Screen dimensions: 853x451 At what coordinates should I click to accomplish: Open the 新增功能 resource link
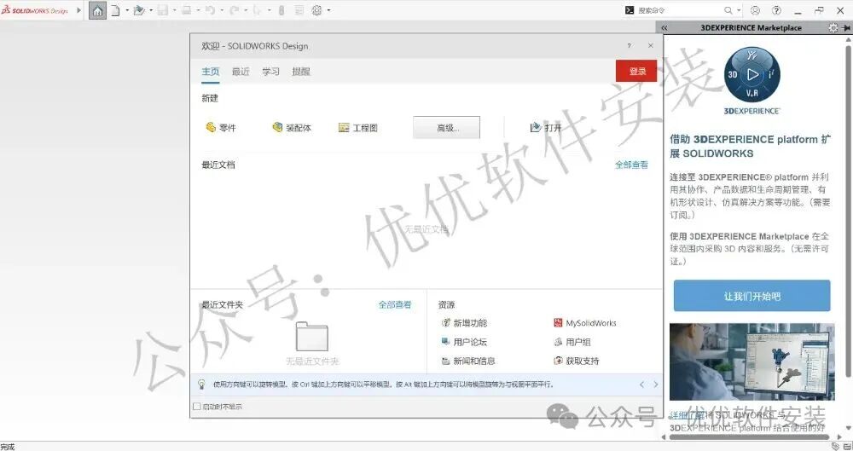465,323
